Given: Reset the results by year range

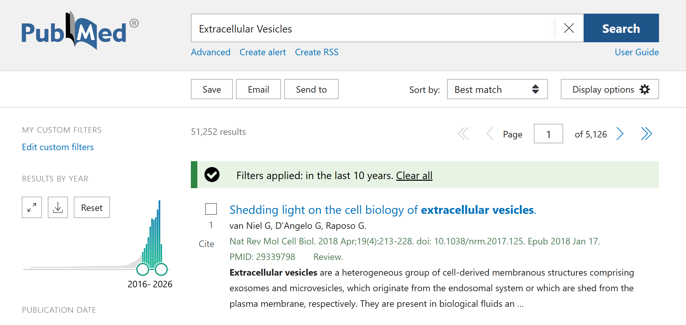Looking at the screenshot, I should (92, 207).
